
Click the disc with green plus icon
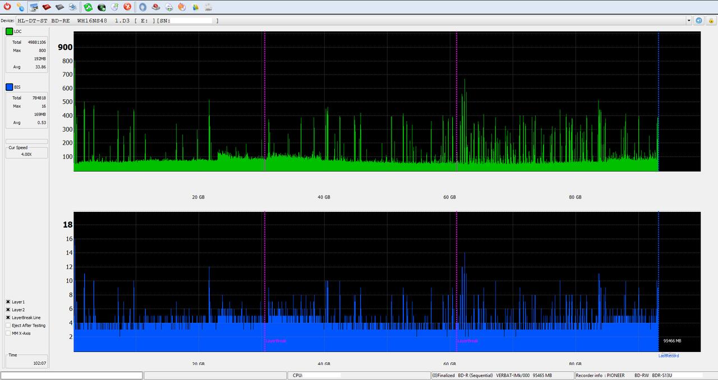coord(169,7)
